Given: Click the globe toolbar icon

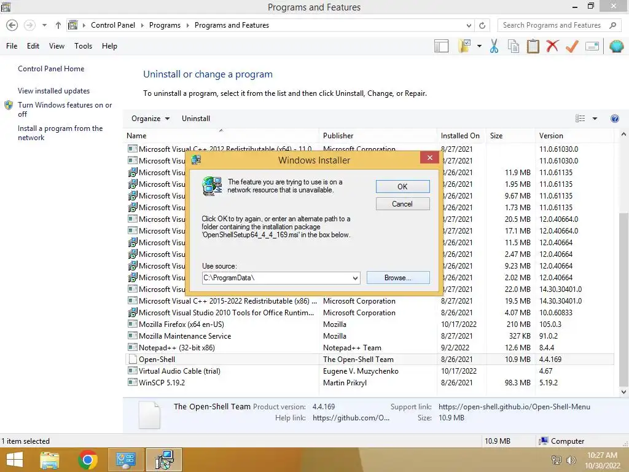Looking at the screenshot, I should tap(616, 46).
